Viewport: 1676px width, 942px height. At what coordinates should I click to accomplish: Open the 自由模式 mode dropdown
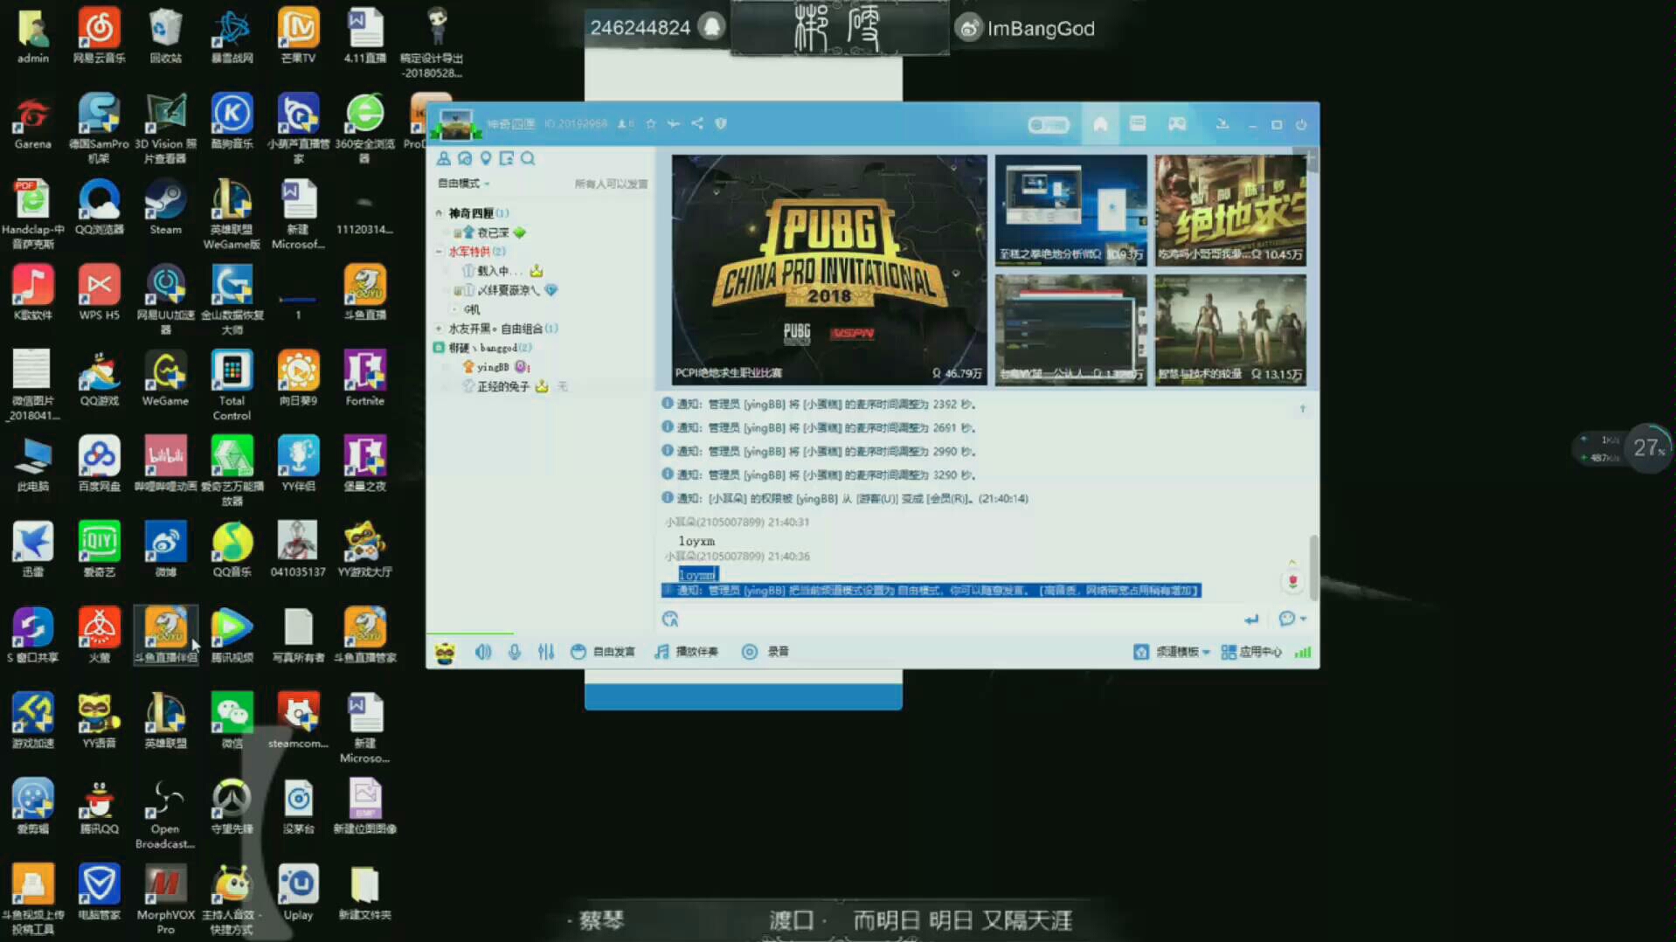click(x=463, y=184)
